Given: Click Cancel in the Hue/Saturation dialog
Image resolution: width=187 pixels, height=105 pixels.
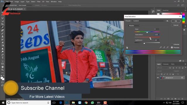Looking at the screenshot, I should click(x=176, y=25).
